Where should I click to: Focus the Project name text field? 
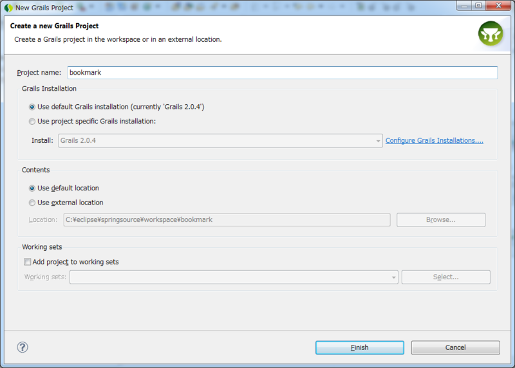click(x=283, y=73)
